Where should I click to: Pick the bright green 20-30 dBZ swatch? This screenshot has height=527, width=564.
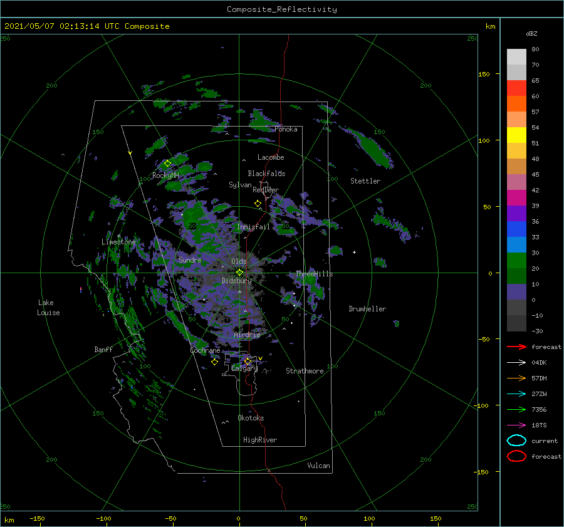pos(516,261)
